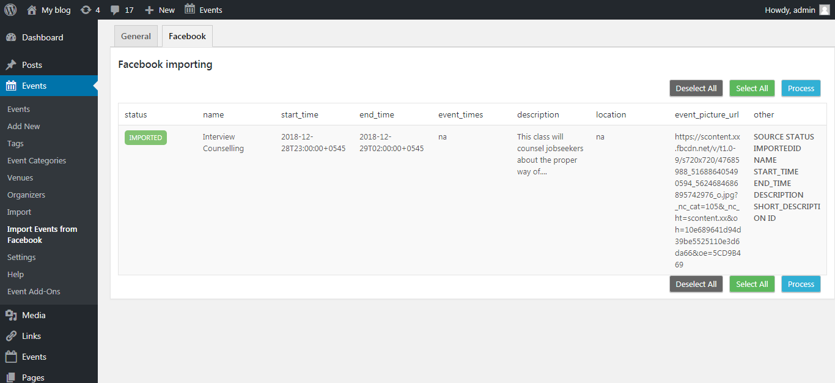Click the 'status' column header

coord(136,114)
